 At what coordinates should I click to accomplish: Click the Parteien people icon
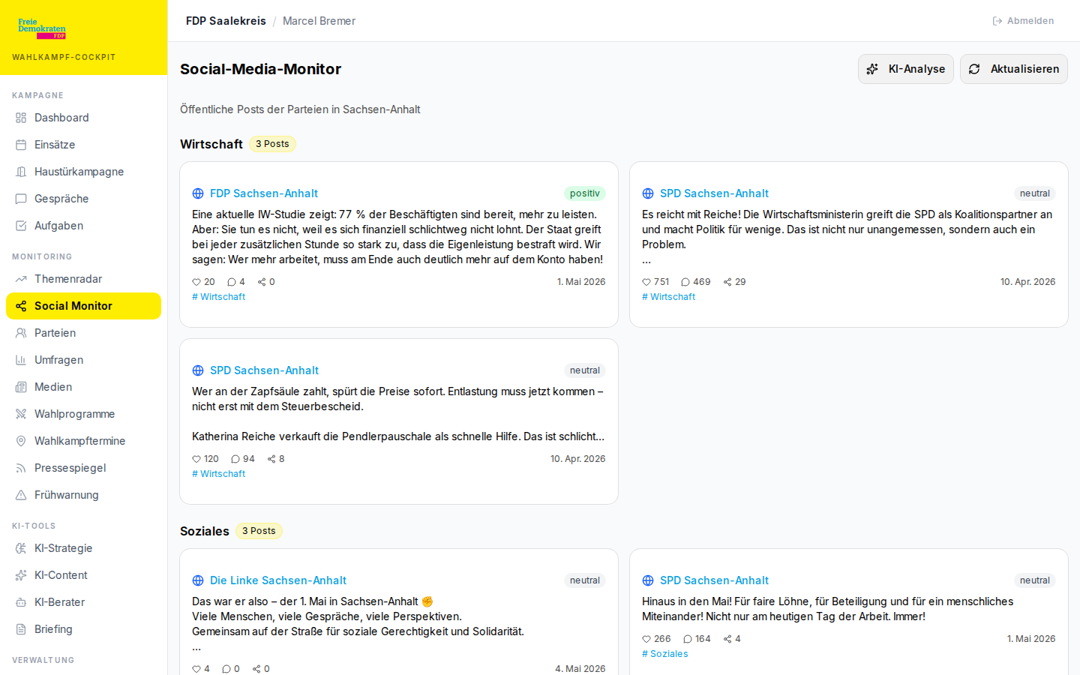(x=21, y=333)
